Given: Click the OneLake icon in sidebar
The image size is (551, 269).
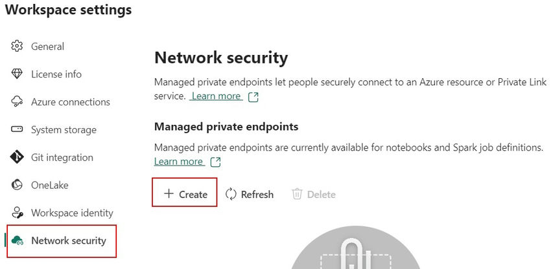Looking at the screenshot, I should click(x=18, y=186).
